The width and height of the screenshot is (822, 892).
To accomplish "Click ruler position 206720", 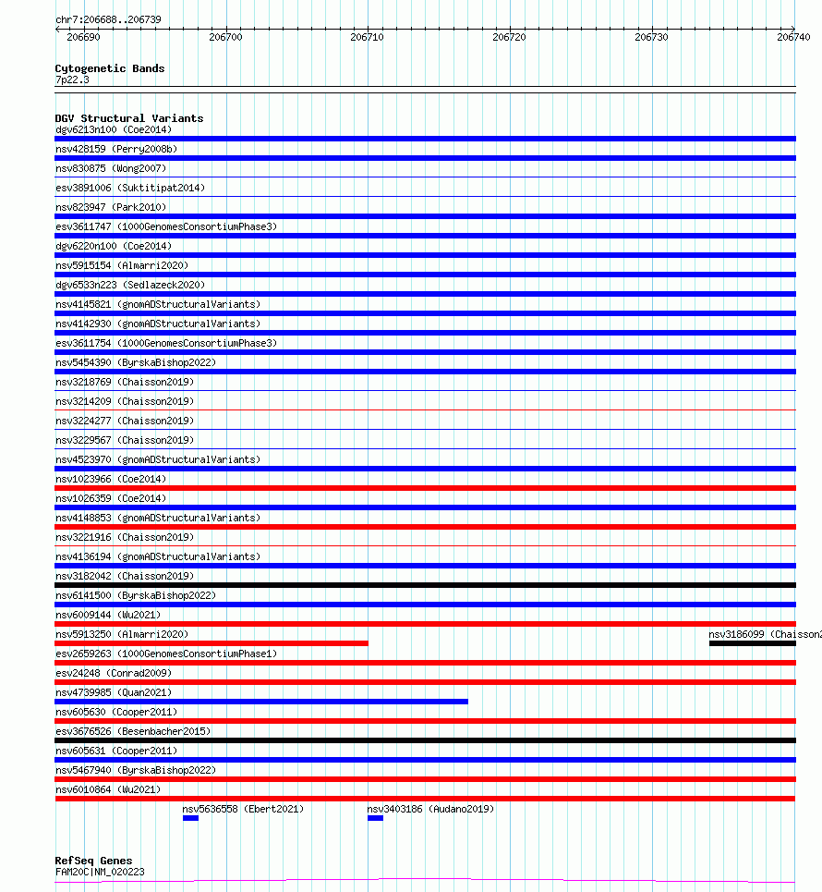I will pyautogui.click(x=509, y=37).
